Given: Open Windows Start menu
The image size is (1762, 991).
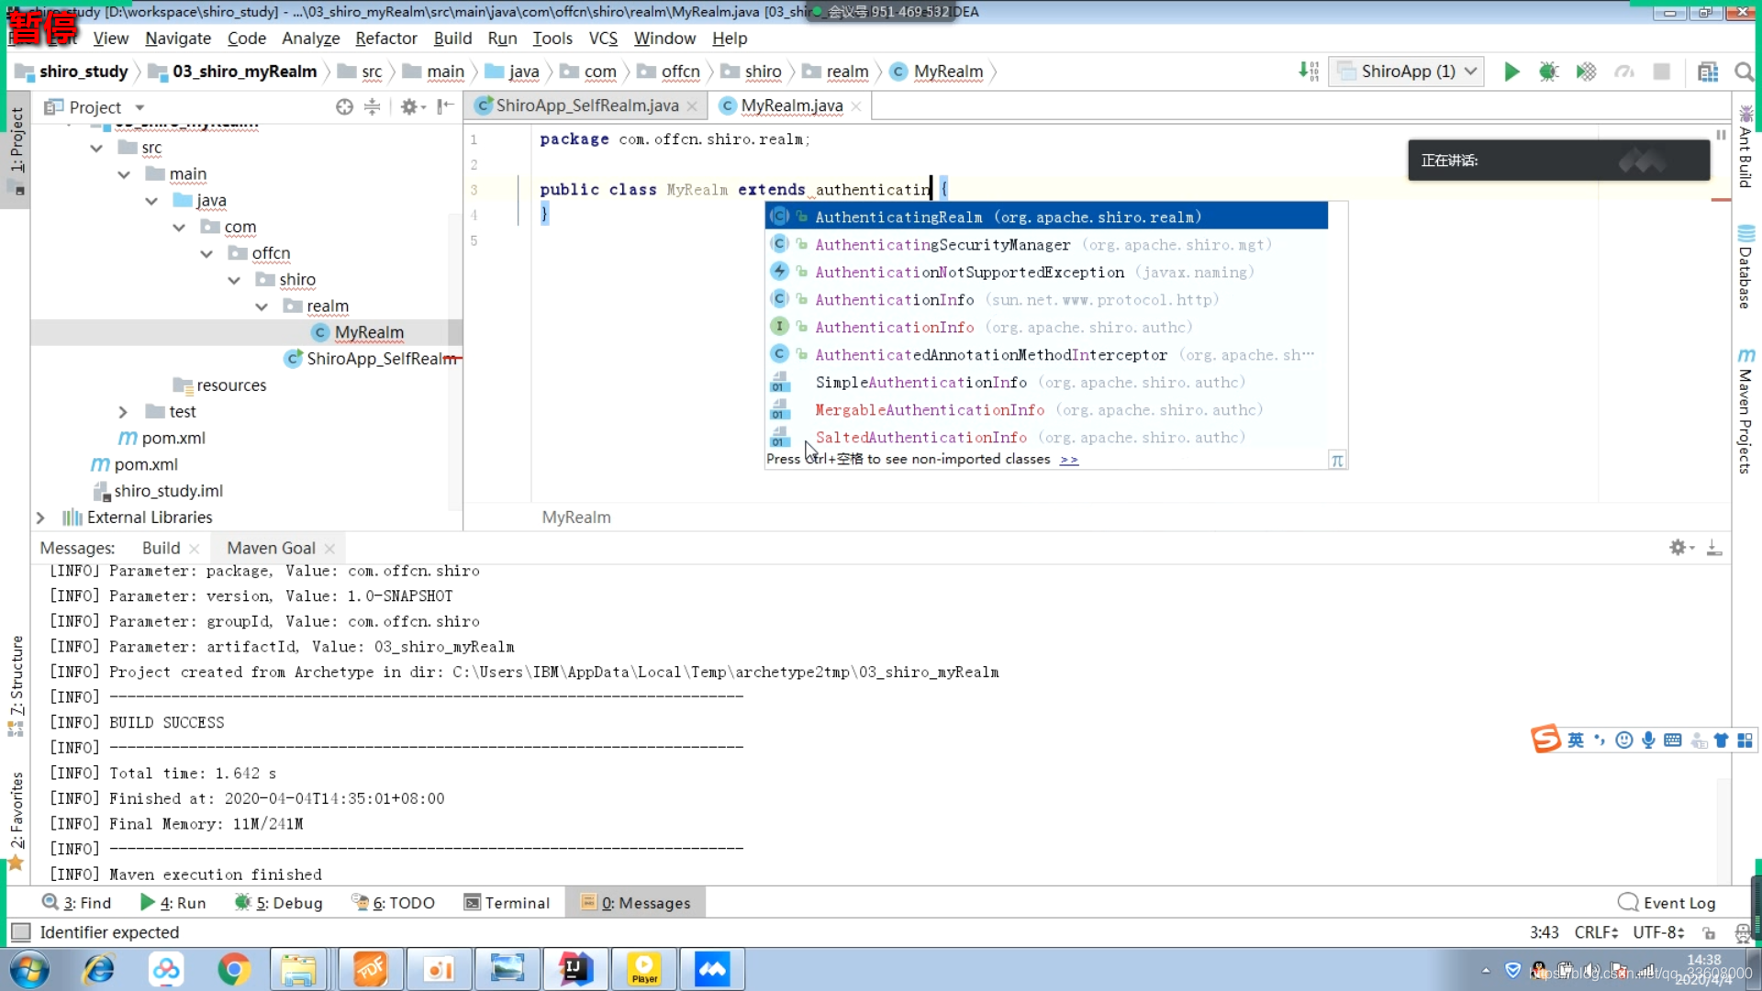Looking at the screenshot, I should [29, 969].
